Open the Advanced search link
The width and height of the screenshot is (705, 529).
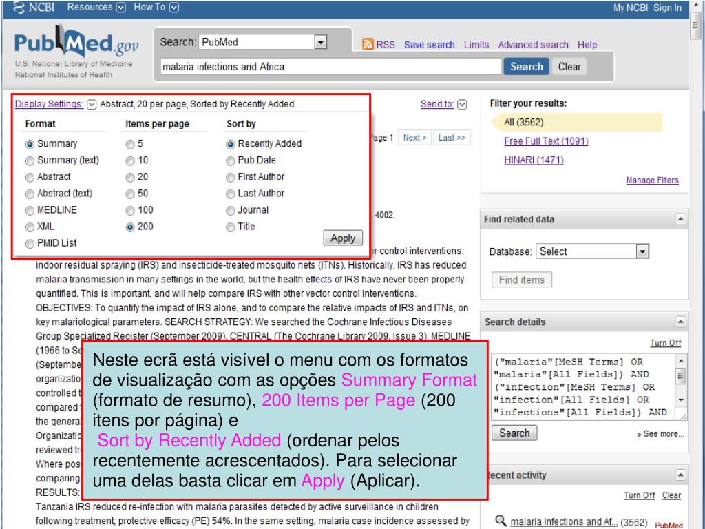(533, 45)
